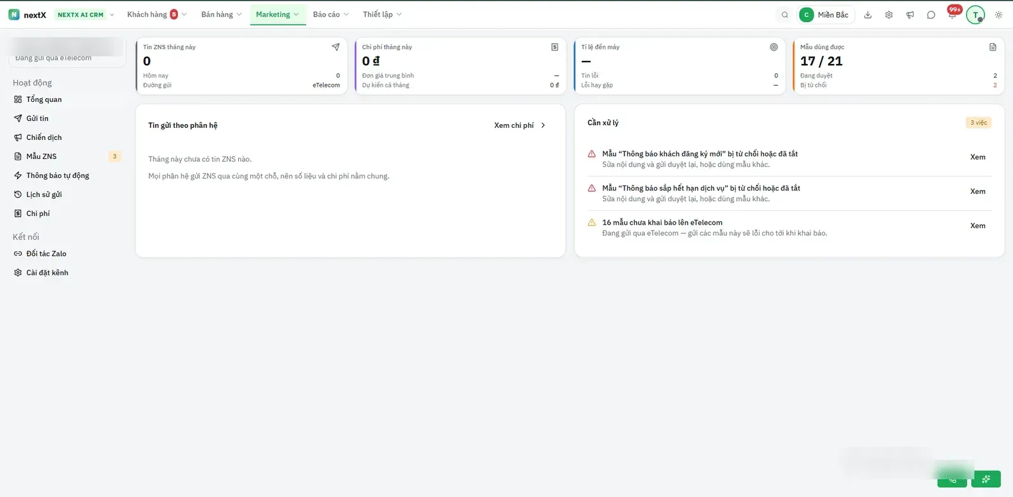Screen dimensions: 1013x497
Task: Expand the Marketing dropdown menu
Action: (x=277, y=15)
